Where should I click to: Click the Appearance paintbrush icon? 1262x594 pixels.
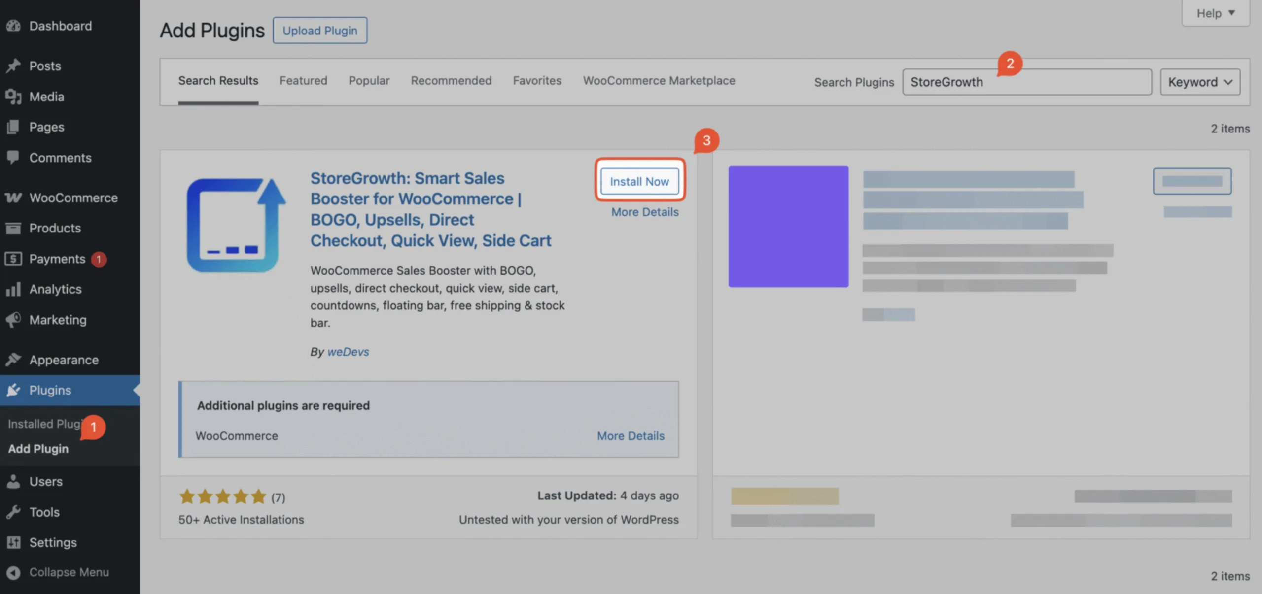tap(13, 360)
